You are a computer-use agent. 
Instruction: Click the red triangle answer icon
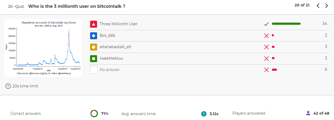point(94,24)
